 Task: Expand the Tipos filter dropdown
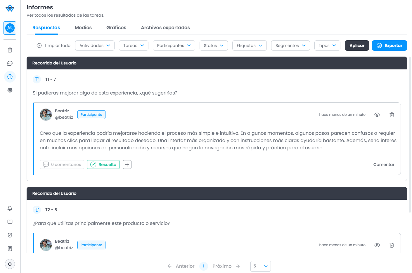point(327,45)
